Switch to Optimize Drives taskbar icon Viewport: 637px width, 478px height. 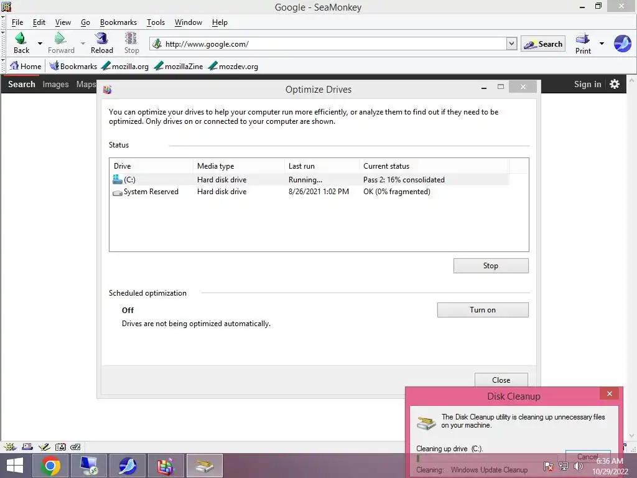[x=165, y=466]
